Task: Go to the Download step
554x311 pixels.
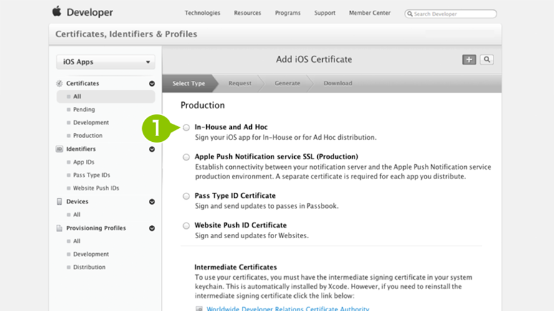Action: coord(338,83)
